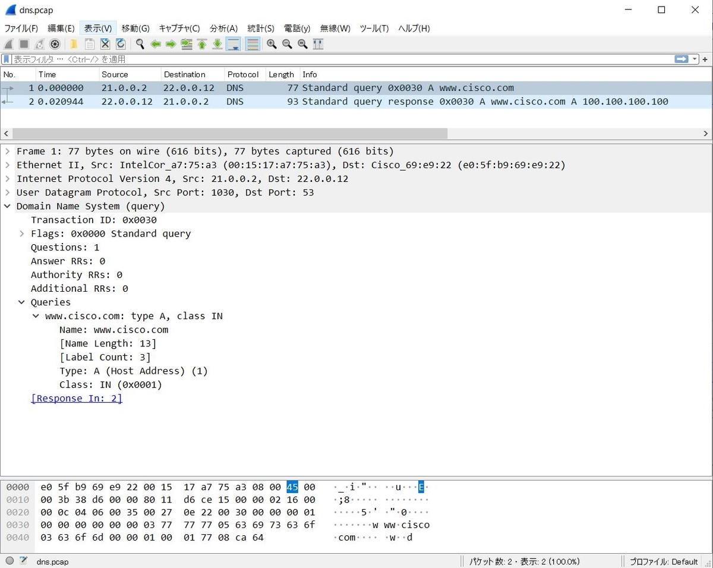Select the Transaction ID: 0x0030 field
The width and height of the screenshot is (713, 568).
click(x=94, y=220)
